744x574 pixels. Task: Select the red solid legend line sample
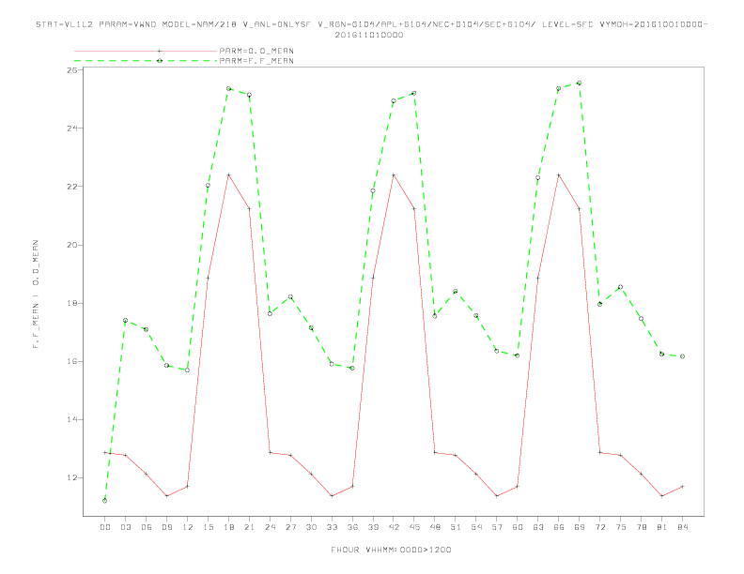point(146,51)
